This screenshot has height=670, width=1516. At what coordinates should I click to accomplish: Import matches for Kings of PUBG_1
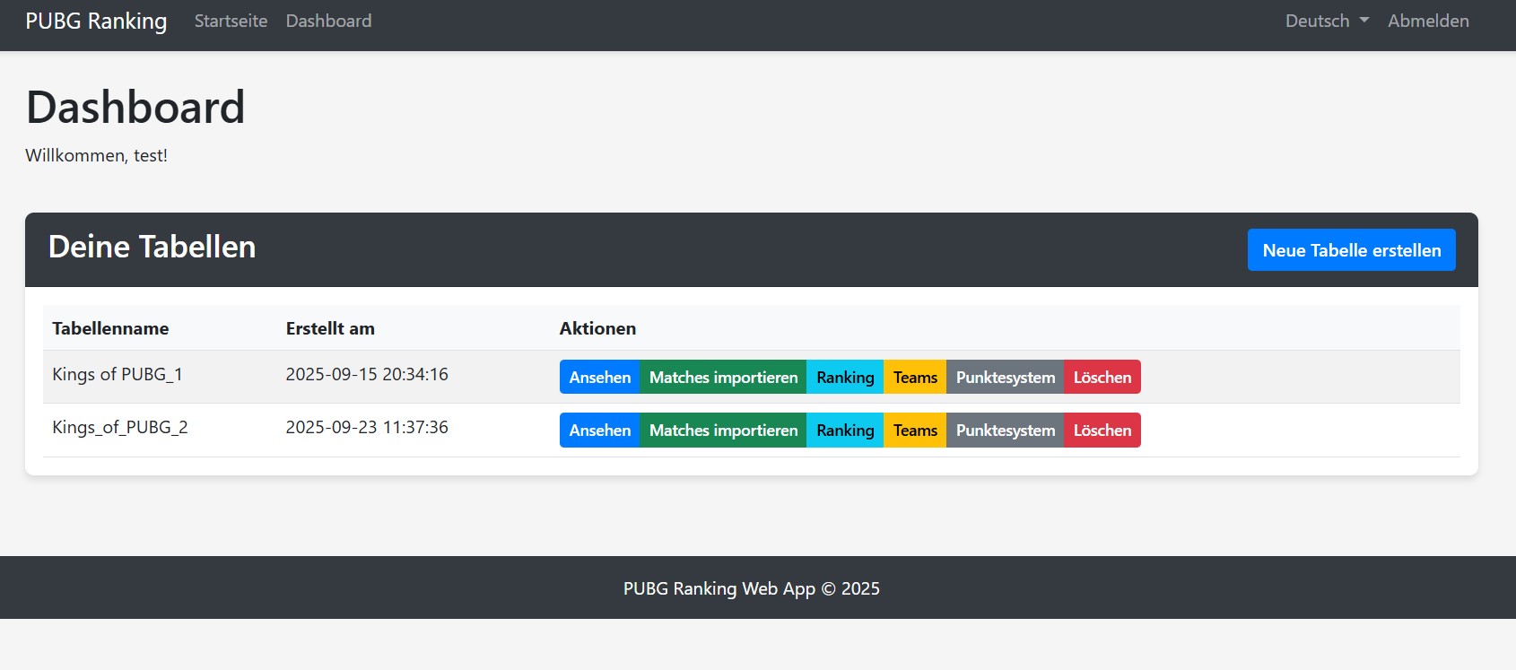(723, 377)
